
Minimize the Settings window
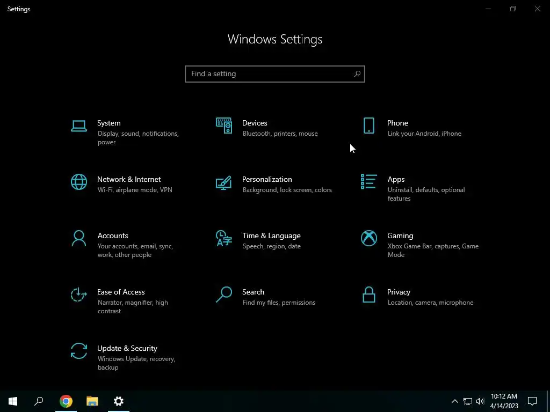point(488,9)
